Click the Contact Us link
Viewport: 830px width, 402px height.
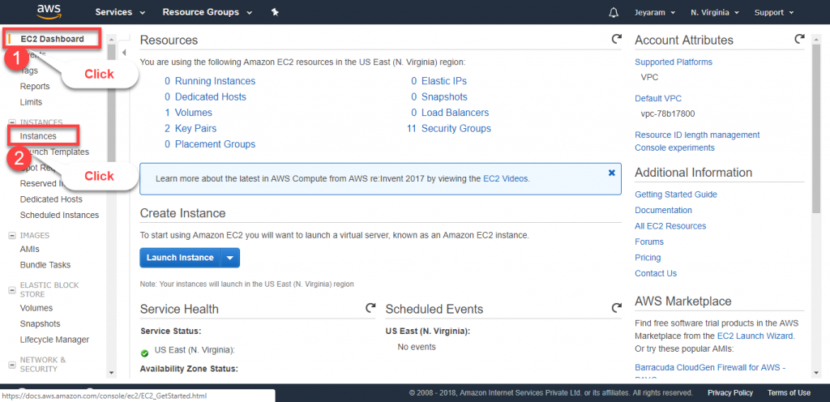pos(656,273)
